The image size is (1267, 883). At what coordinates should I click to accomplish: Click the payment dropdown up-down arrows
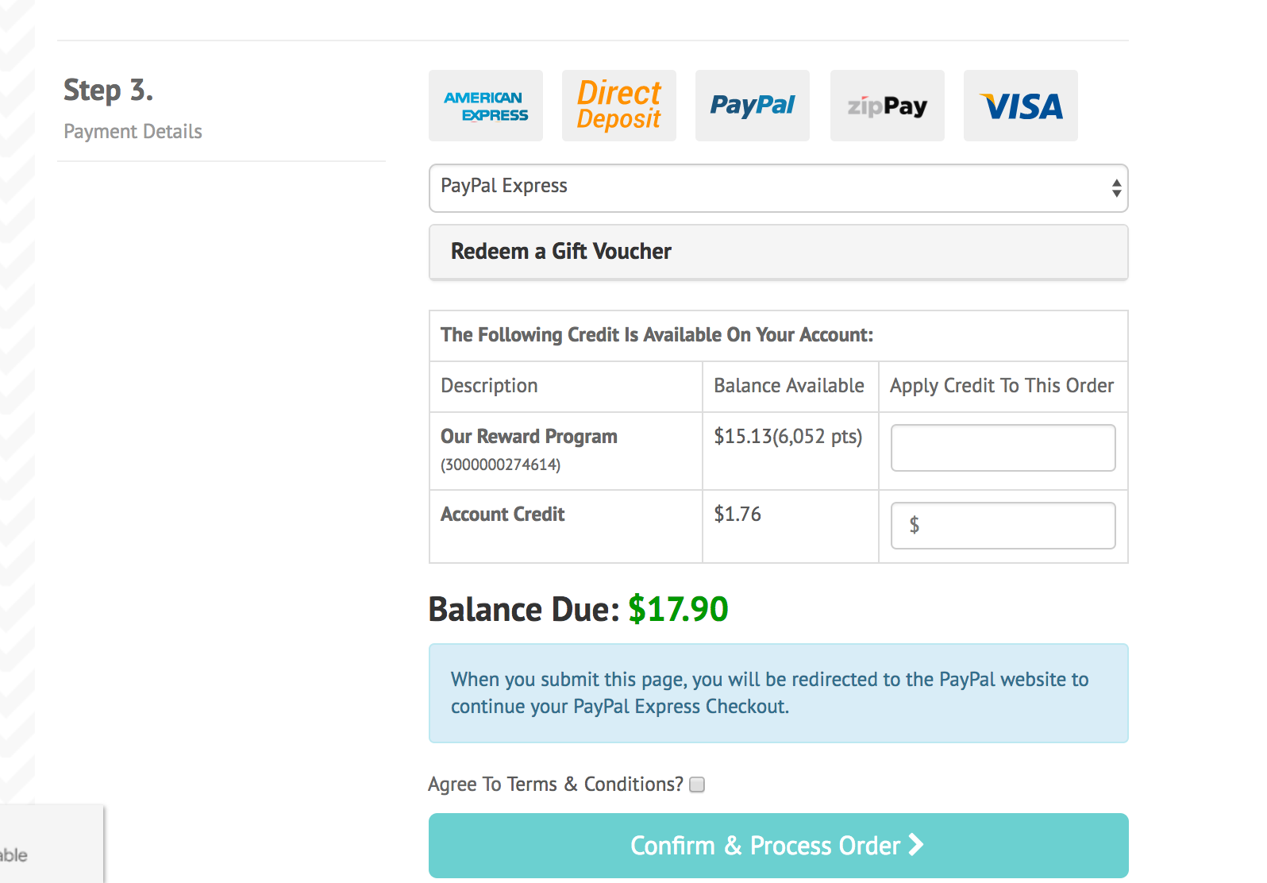(1116, 188)
